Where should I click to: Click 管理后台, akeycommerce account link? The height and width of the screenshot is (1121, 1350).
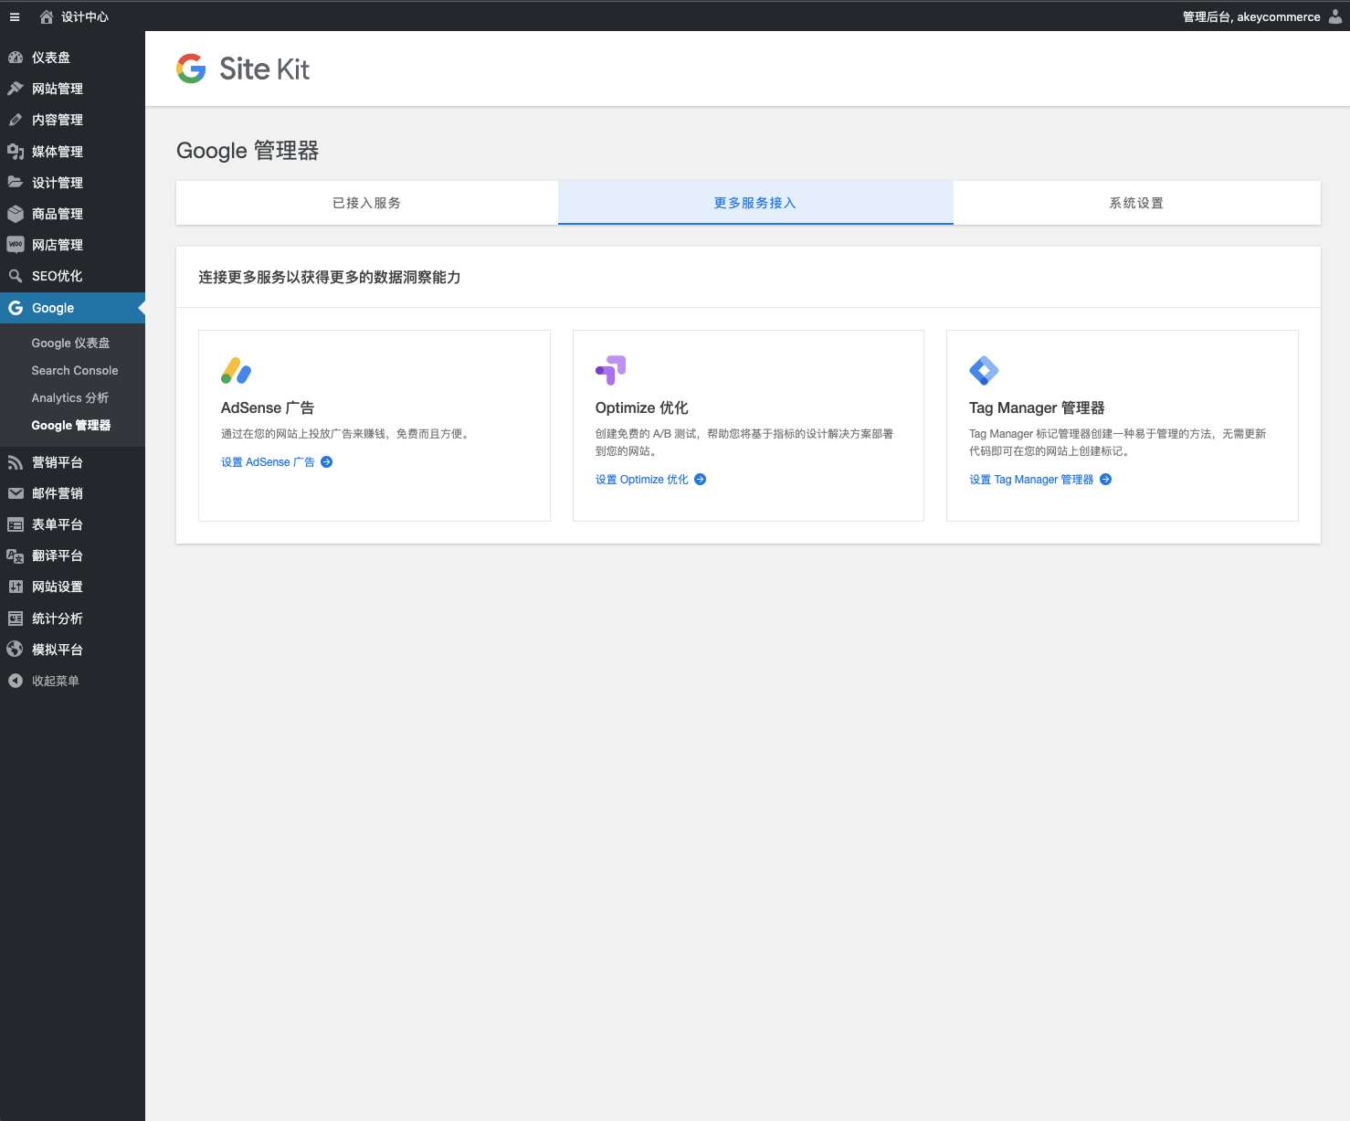pos(1251,16)
